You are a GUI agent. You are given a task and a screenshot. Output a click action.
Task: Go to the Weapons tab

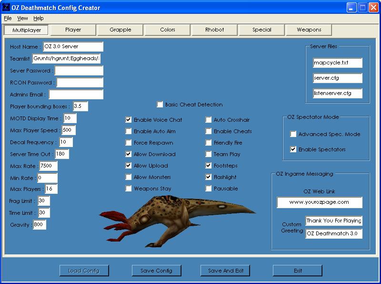point(309,30)
